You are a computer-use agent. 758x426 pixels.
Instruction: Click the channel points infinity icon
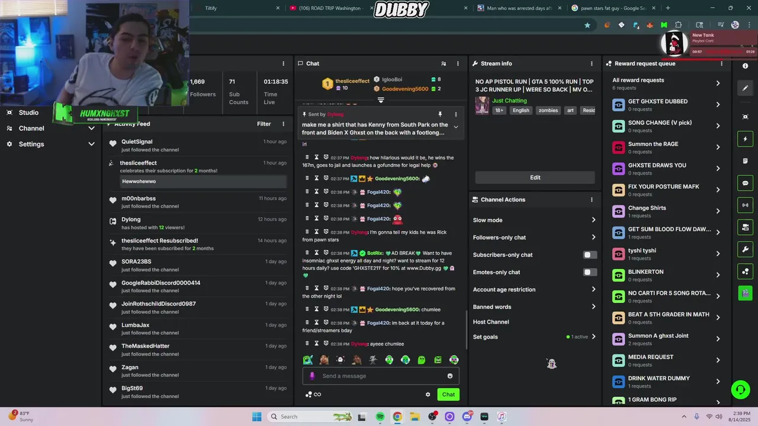point(317,395)
